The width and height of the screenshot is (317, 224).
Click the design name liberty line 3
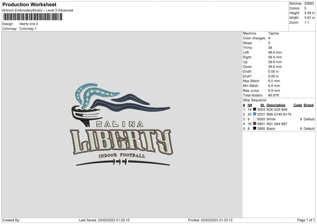(29, 24)
